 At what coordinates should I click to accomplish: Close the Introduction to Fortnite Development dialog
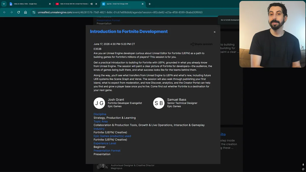pyautogui.click(x=214, y=32)
